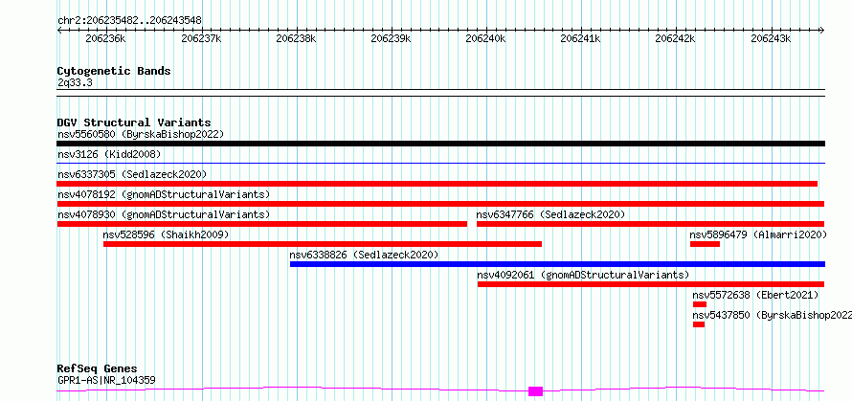Click the small red nsv5437850 bar

(699, 324)
